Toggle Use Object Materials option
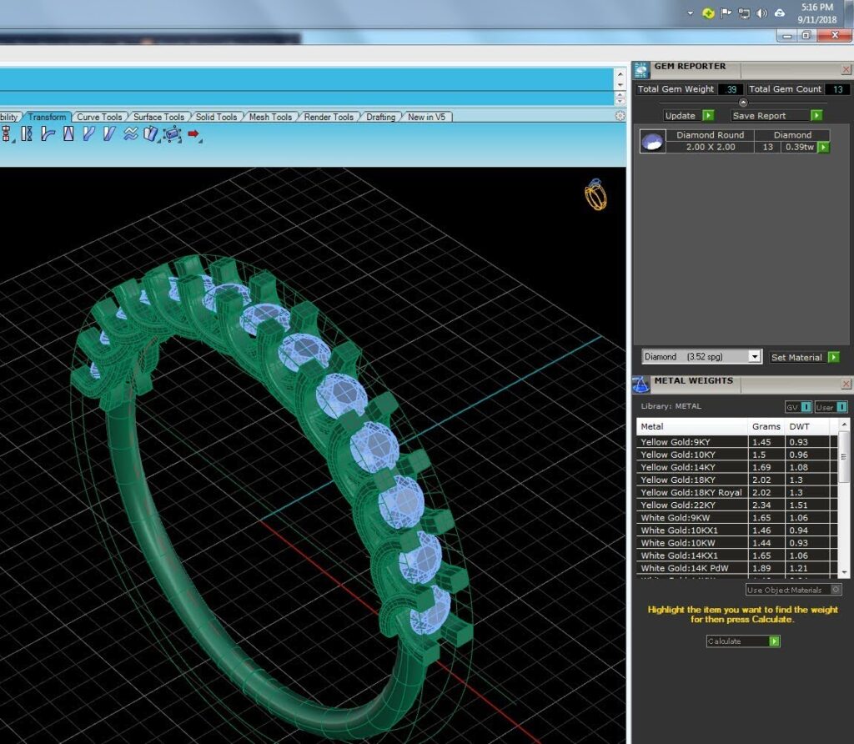Screen dimensions: 854x744 coord(793,590)
